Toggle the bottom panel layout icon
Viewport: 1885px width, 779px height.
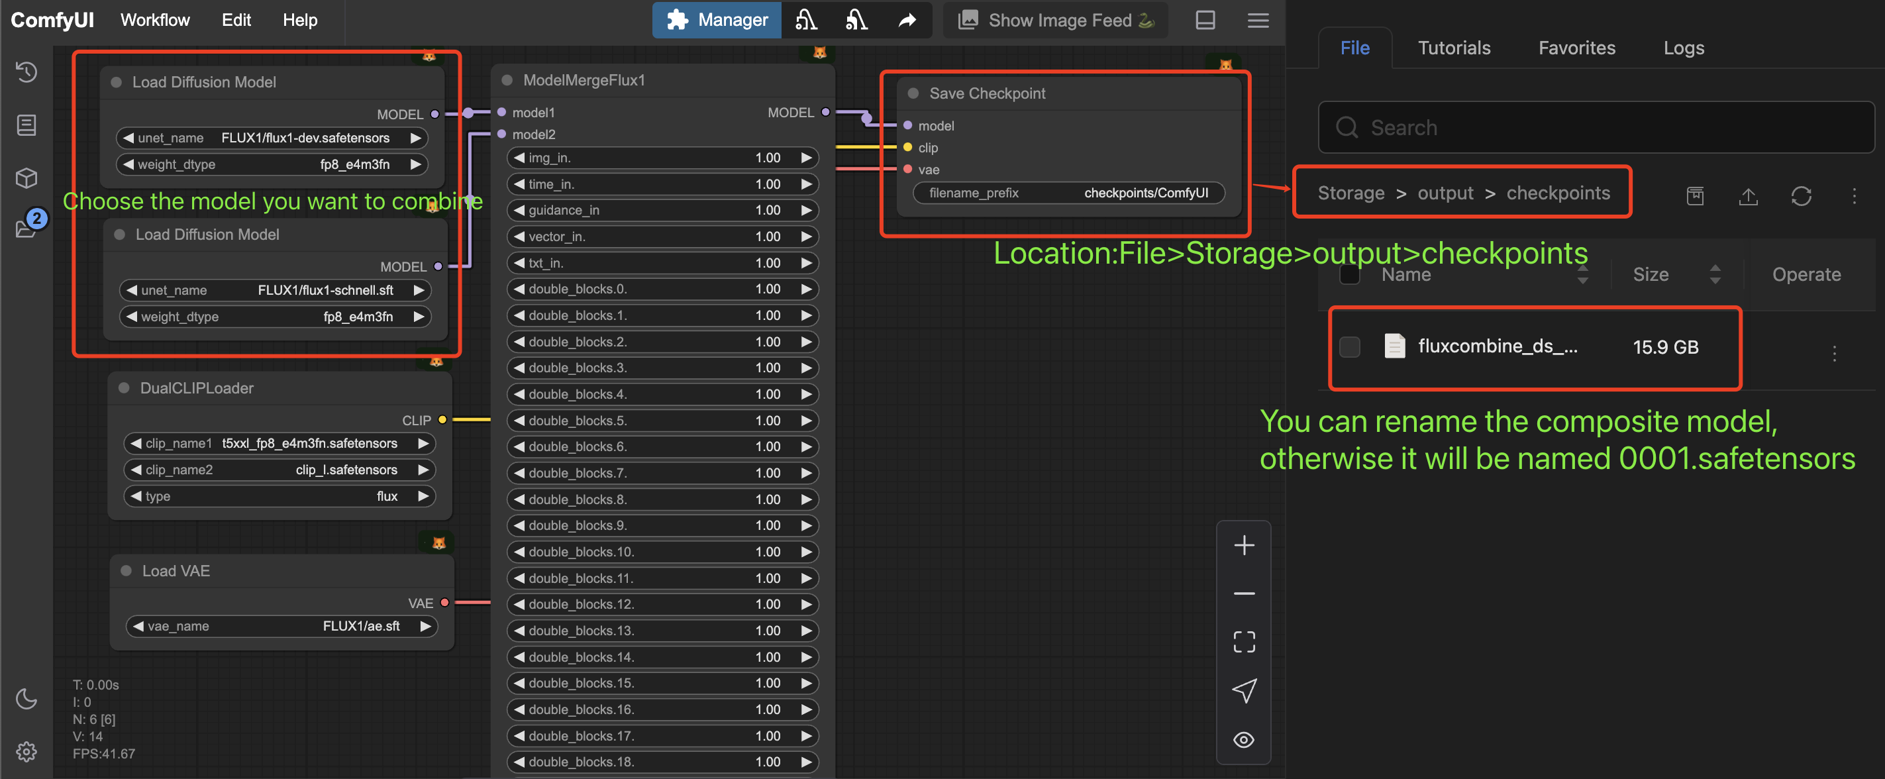tap(1205, 20)
